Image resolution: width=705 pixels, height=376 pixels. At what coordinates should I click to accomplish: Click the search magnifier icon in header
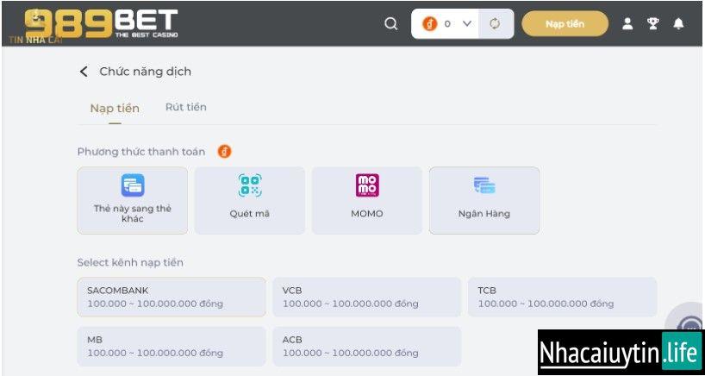(x=391, y=24)
